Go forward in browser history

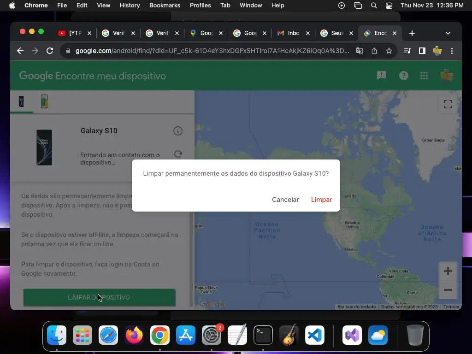click(35, 51)
